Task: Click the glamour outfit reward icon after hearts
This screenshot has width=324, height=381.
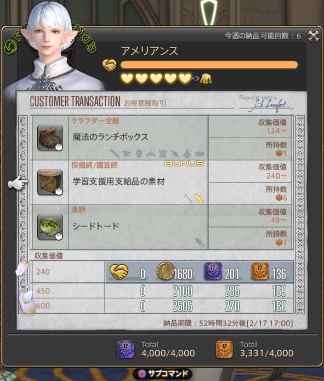Action: pos(206,78)
